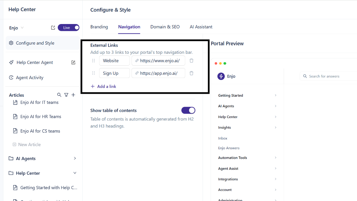The image size is (357, 201).
Task: Expand Getting Started in portal preview
Action: (x=248, y=95)
